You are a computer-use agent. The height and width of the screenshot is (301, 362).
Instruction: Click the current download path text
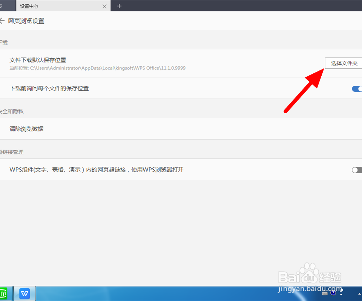(97, 68)
